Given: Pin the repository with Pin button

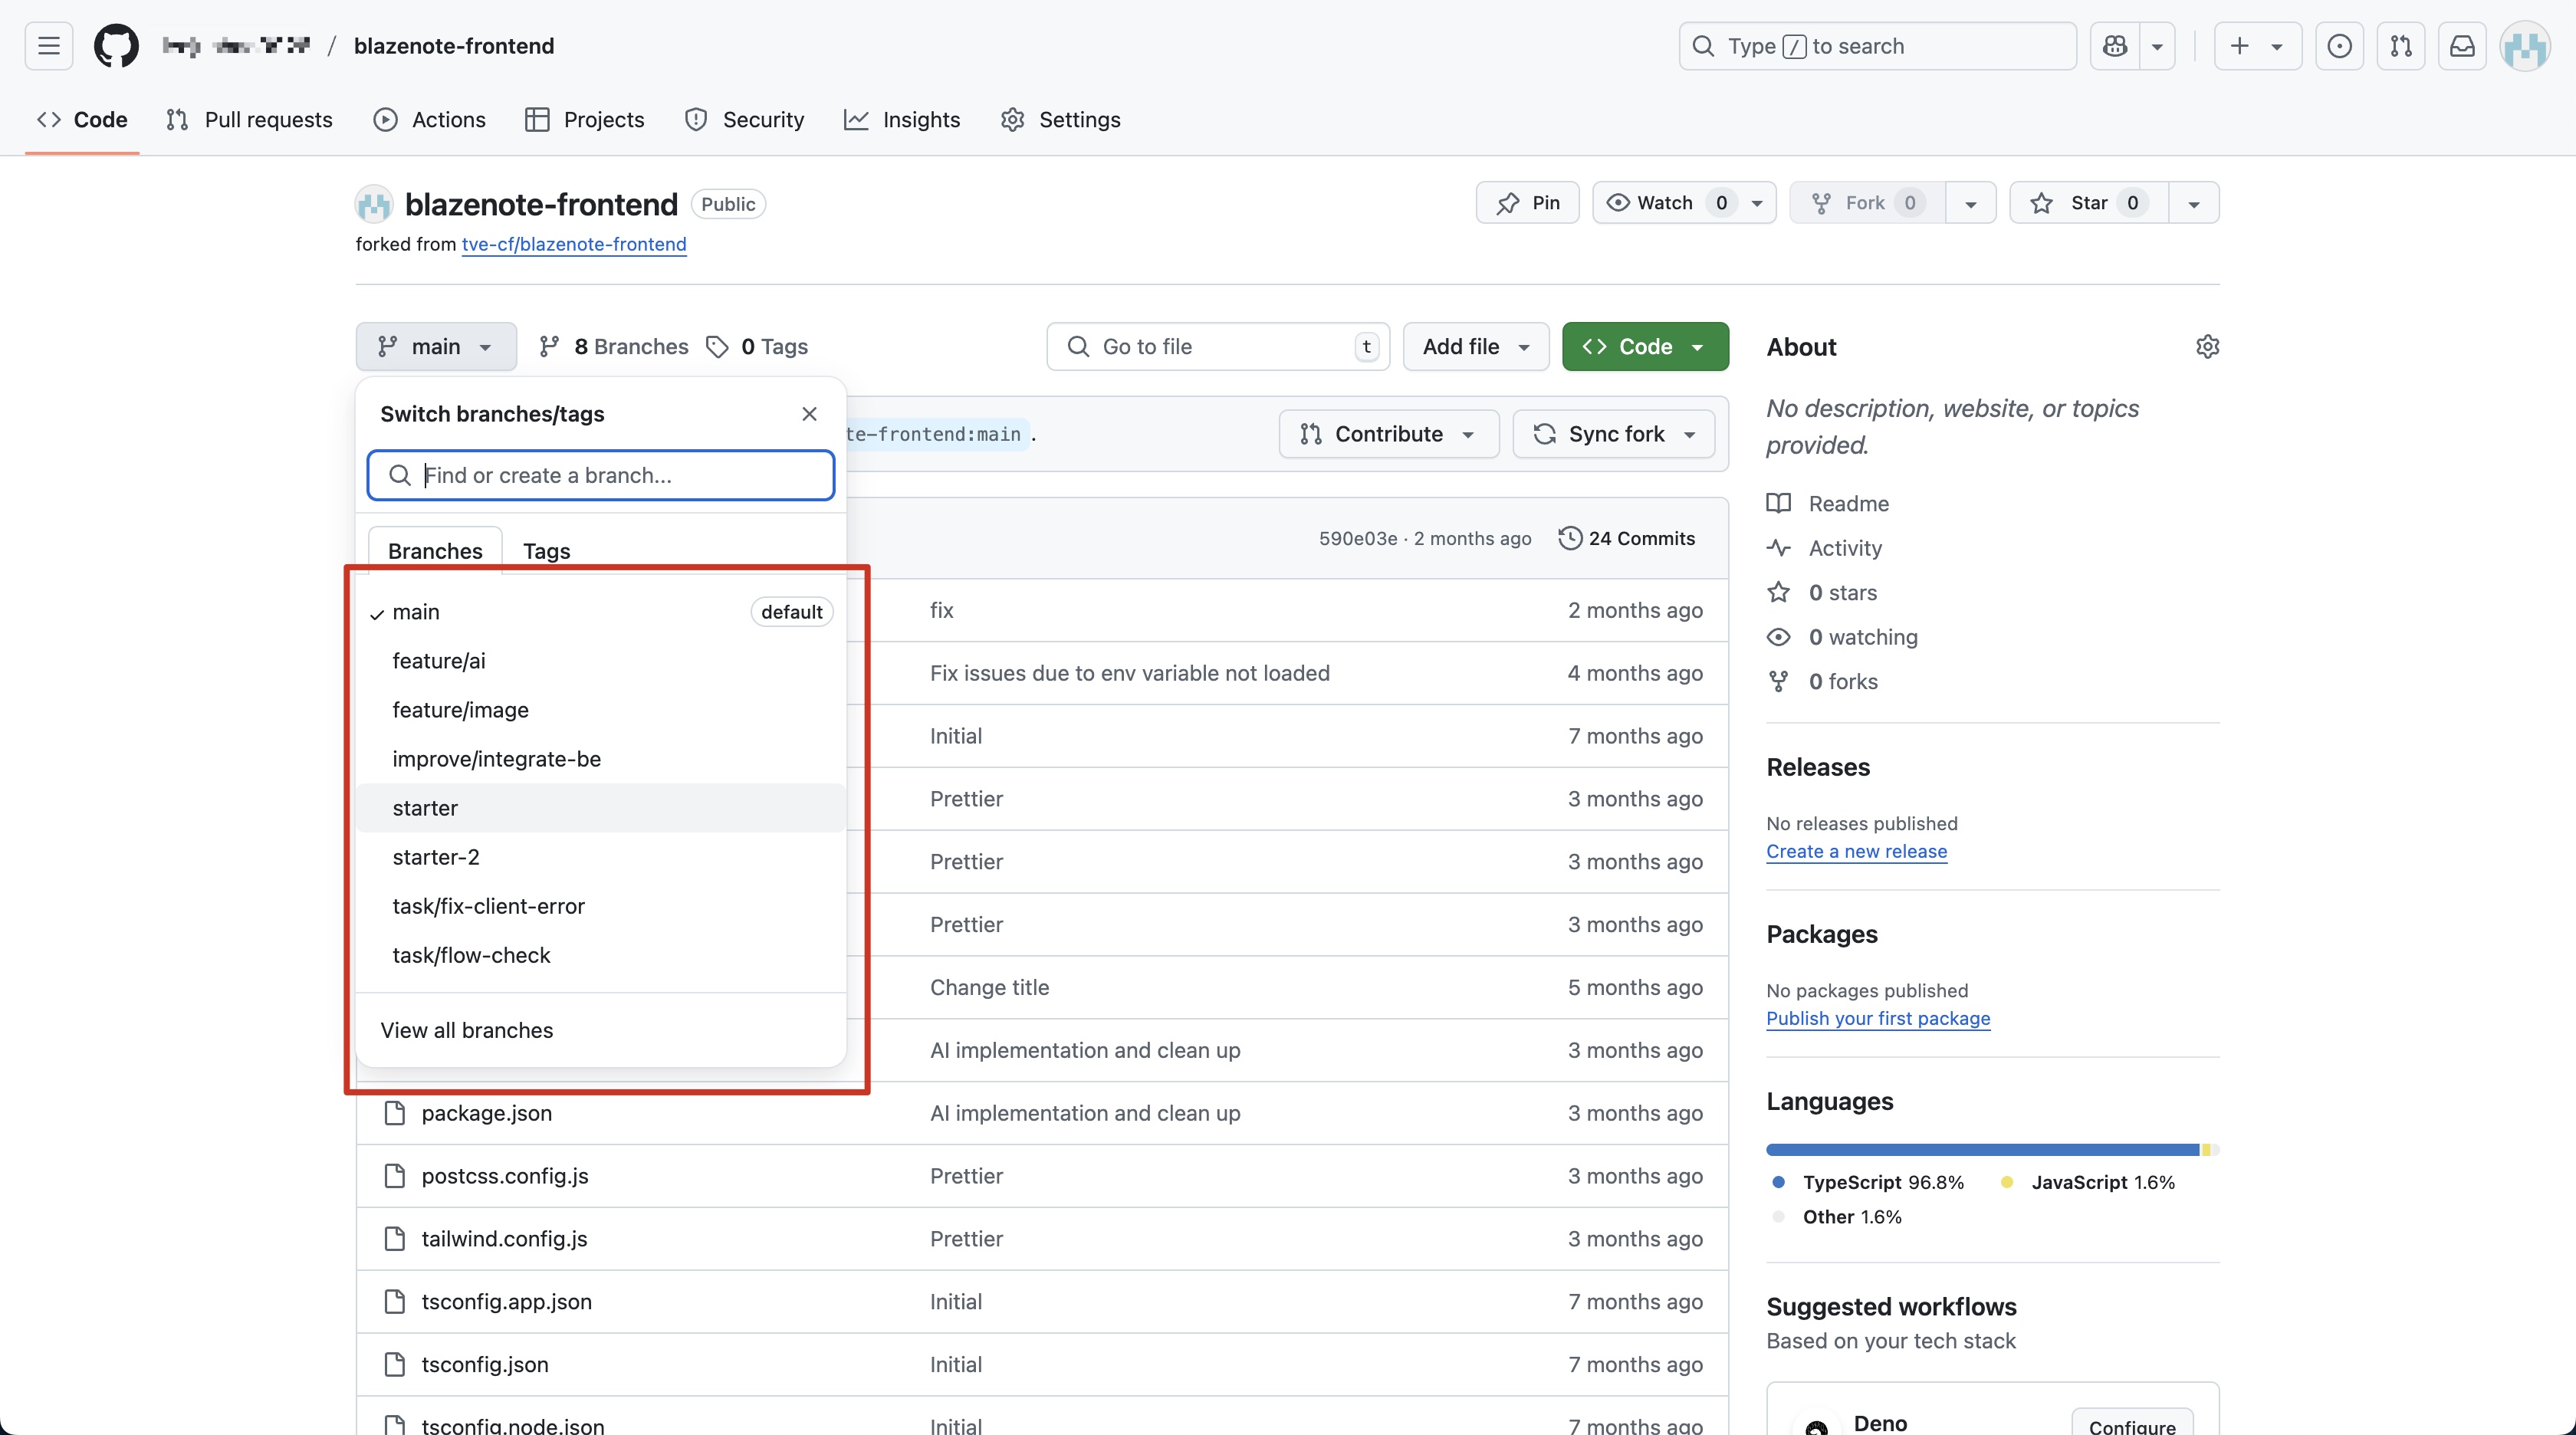Looking at the screenshot, I should (x=1527, y=203).
